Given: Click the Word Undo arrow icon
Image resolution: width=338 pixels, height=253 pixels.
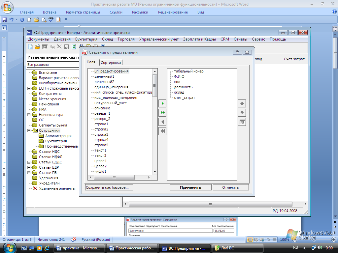Looking at the screenshot, I should pos(11,20).
